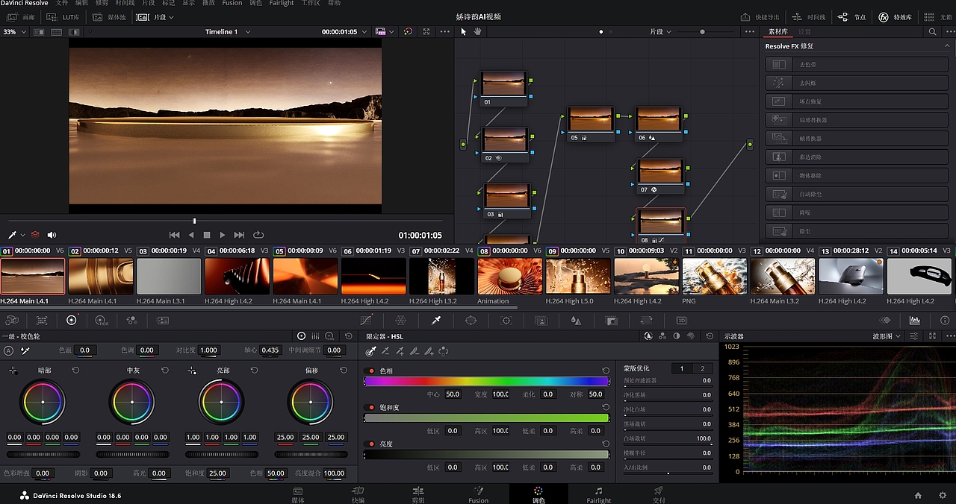Enable full-screen viewer icon
Image resolution: width=956 pixels, height=504 pixels.
pyautogui.click(x=426, y=32)
